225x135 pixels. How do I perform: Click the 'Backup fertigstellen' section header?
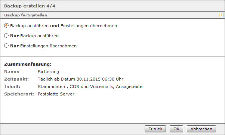click(x=25, y=15)
